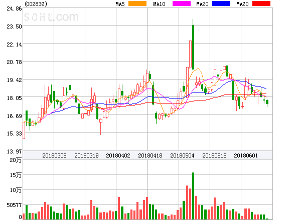Click the 23.50 price axis label
Viewport: 301px width, 220px height.
(14, 26)
